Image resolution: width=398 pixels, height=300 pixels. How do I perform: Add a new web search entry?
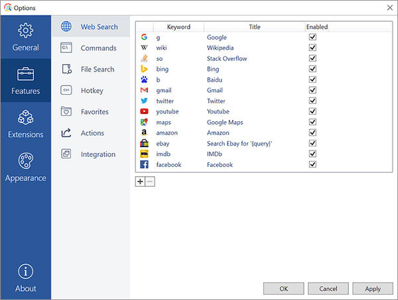click(x=140, y=181)
